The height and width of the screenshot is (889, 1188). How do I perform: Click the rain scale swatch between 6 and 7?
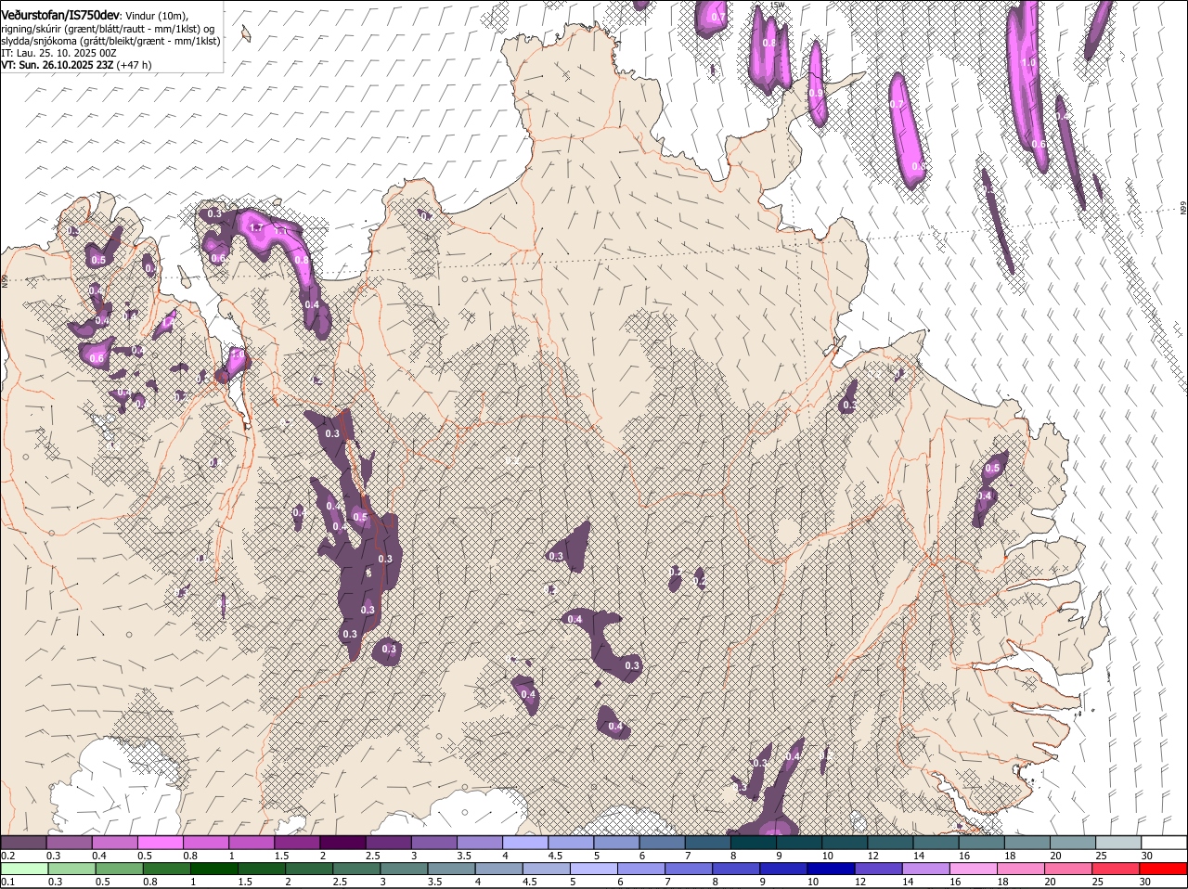(x=641, y=869)
